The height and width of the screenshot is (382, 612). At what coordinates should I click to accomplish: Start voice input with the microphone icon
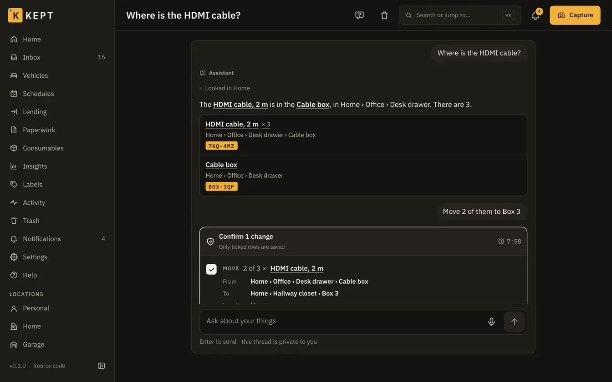point(491,322)
